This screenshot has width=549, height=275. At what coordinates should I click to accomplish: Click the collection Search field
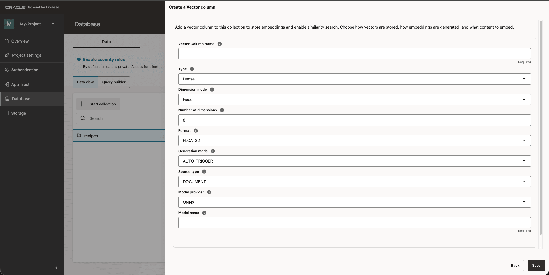(x=120, y=118)
